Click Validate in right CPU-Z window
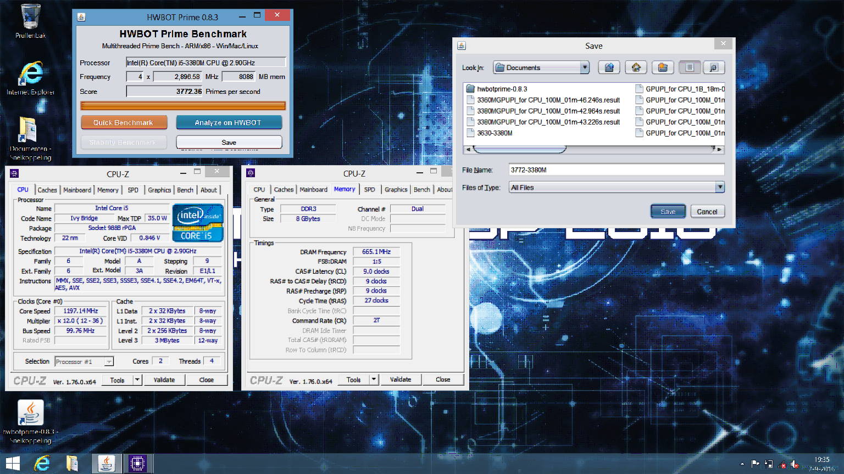844x474 pixels. [x=401, y=379]
